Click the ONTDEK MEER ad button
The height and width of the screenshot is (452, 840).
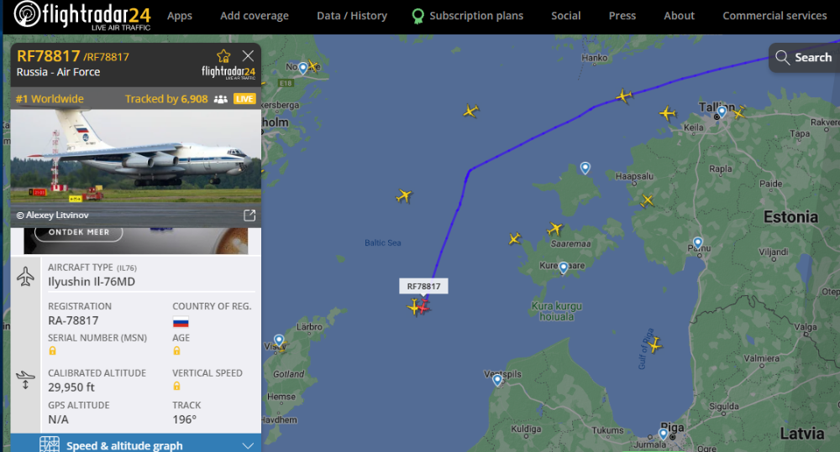click(79, 232)
